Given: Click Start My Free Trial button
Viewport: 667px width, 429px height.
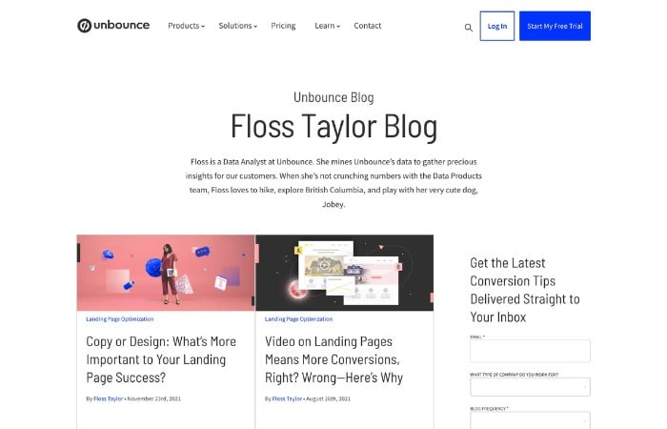Looking at the screenshot, I should [x=555, y=26].
